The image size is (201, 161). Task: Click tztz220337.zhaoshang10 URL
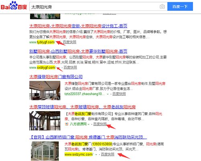84,94
